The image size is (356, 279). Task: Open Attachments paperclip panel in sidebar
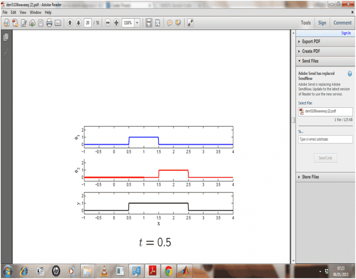point(6,52)
